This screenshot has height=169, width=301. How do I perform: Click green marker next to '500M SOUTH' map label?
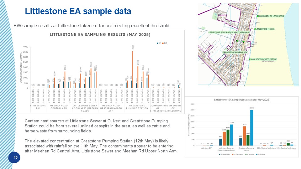pos(250,59)
